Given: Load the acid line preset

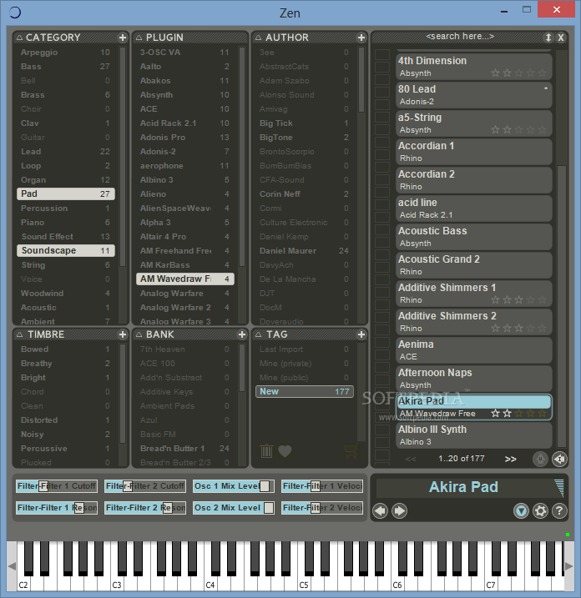Looking at the screenshot, I should click(x=474, y=209).
